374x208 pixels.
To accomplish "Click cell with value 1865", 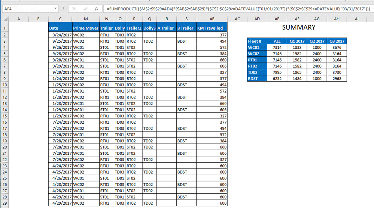I will point(297,72).
